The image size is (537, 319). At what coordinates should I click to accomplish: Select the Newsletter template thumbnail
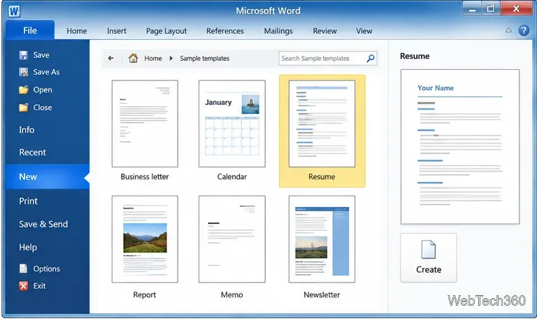click(x=322, y=239)
